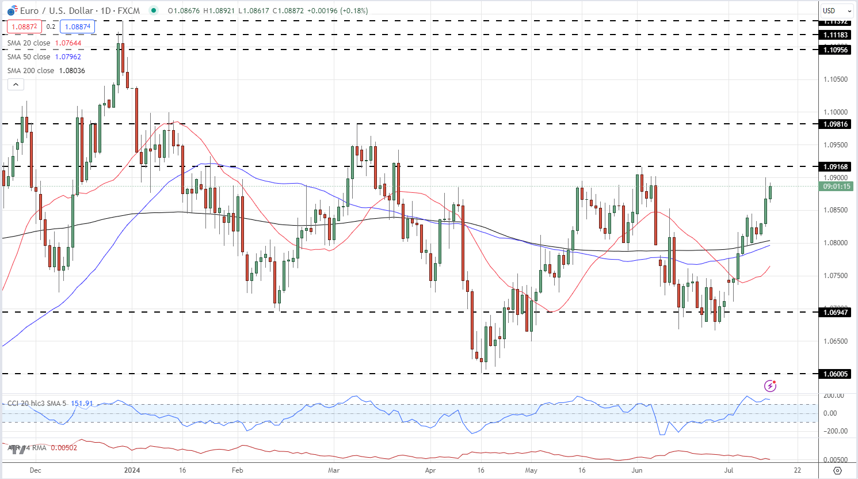The image size is (858, 479).
Task: Open chart settings hexagon gear icon
Action: 837,470
